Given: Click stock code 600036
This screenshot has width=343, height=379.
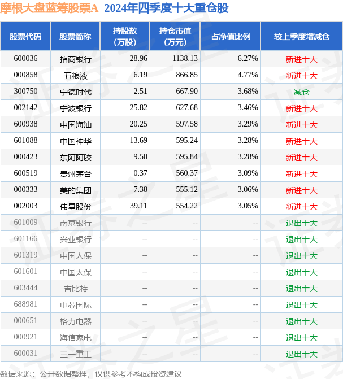Looking at the screenshot, I should (x=25, y=59).
